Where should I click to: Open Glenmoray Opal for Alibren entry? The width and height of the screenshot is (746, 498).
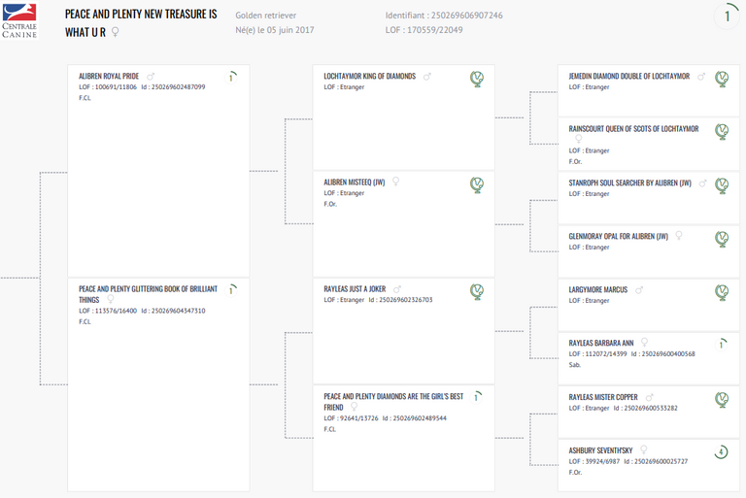pyautogui.click(x=618, y=236)
